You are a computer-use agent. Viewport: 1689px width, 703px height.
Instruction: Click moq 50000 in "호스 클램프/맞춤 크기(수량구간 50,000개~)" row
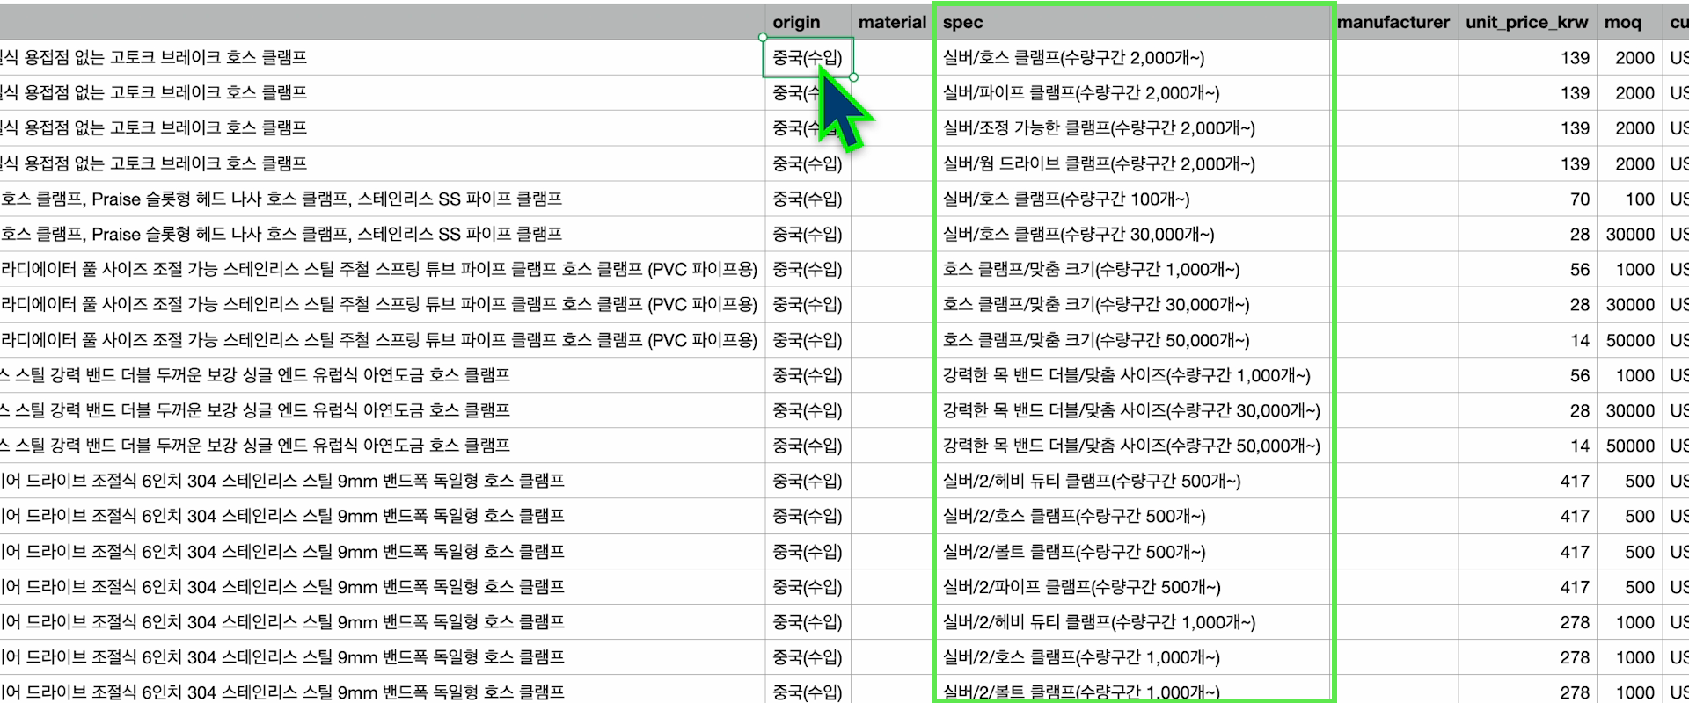(1629, 340)
